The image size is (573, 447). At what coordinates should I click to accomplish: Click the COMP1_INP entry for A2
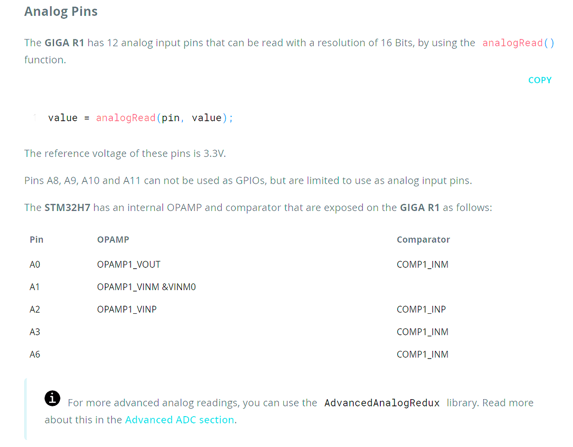[x=421, y=309]
